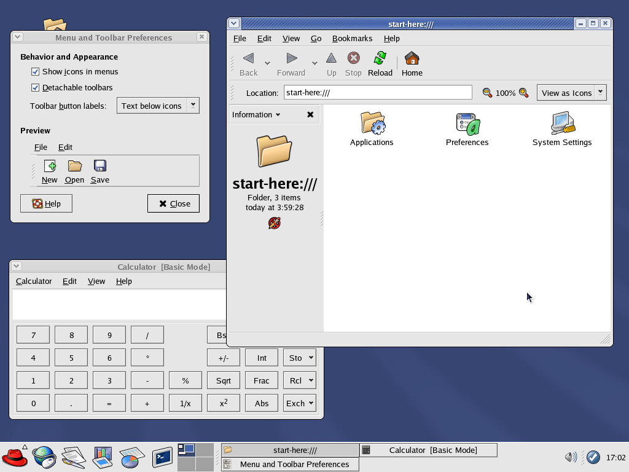
Task: Open the Forward history dropdown arrow
Action: 314,63
